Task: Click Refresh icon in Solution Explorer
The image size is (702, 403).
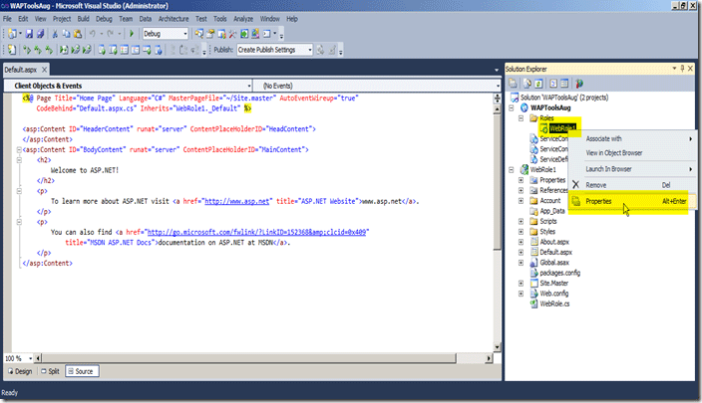Action: [x=538, y=84]
